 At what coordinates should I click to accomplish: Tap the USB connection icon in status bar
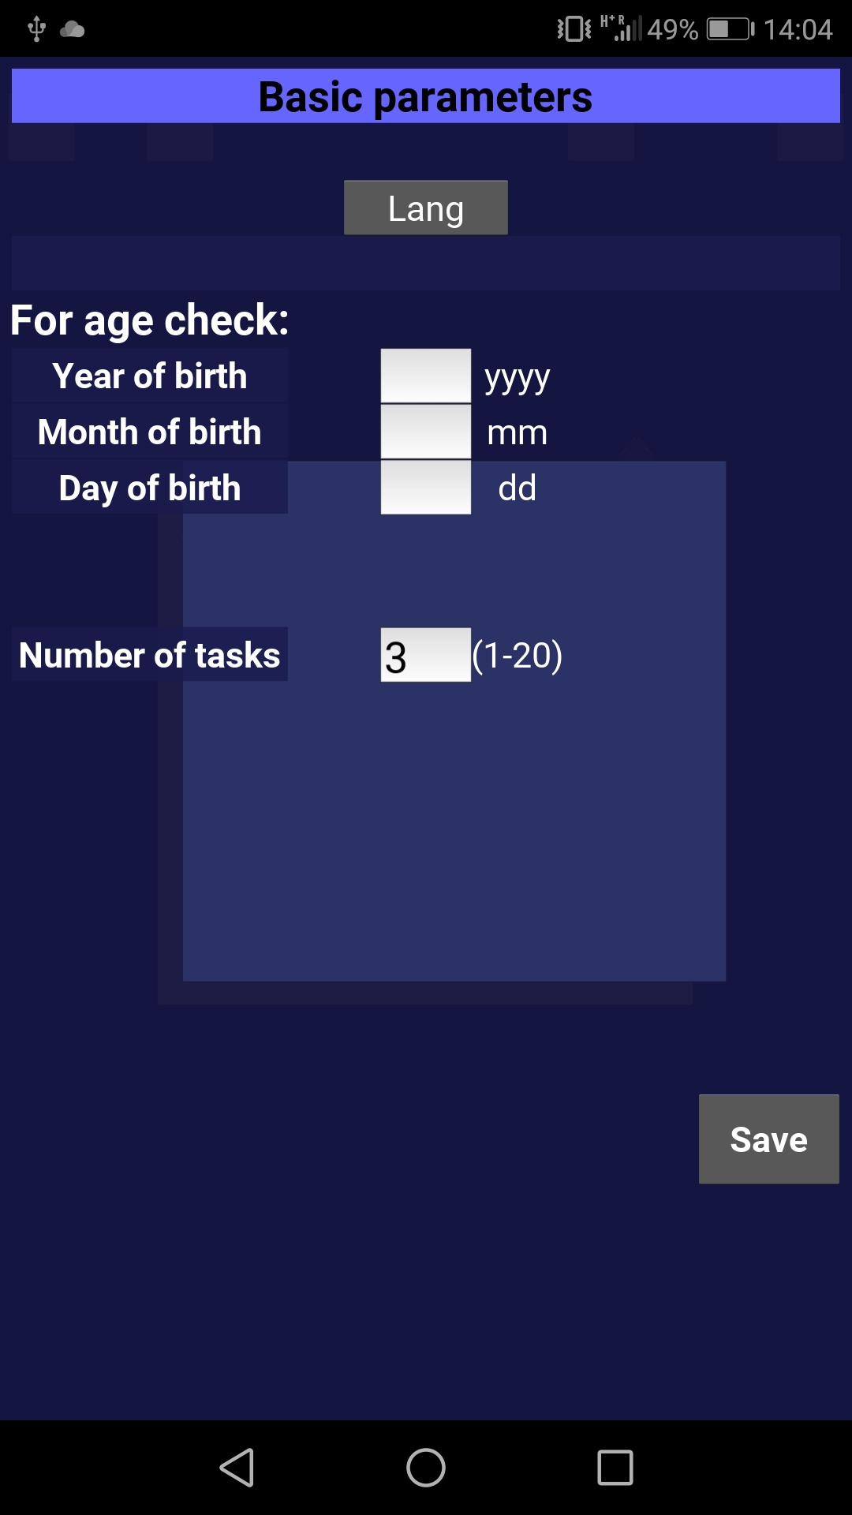[x=36, y=30]
